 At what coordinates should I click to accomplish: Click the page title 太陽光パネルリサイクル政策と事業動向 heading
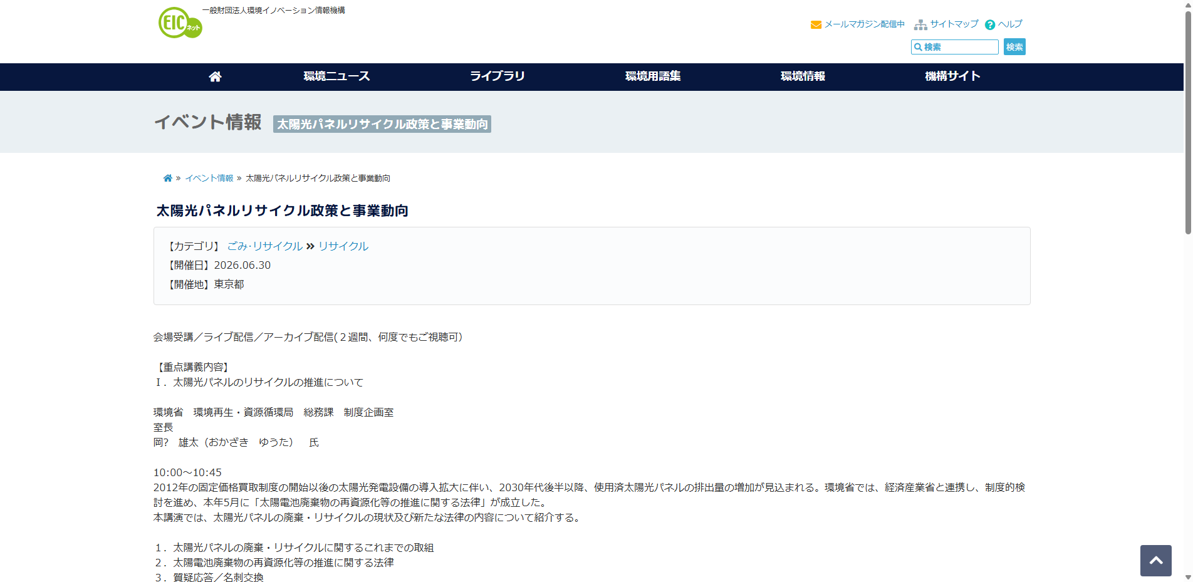point(282,210)
